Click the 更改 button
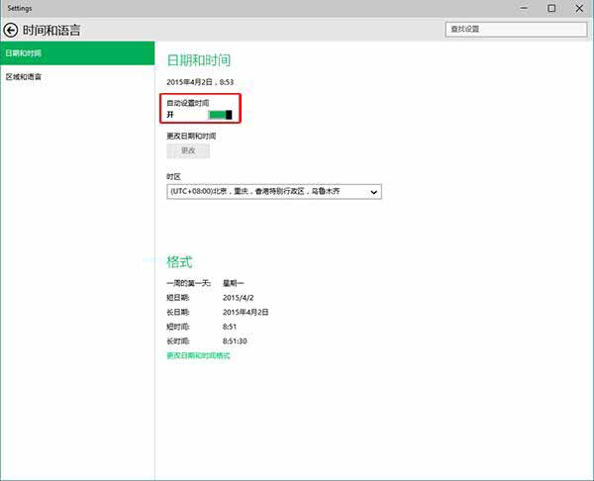This screenshot has width=594, height=481. coord(188,150)
